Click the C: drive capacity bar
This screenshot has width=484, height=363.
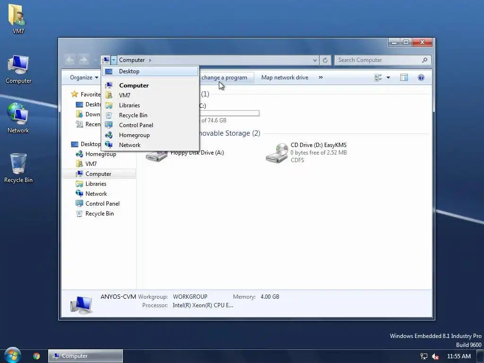pos(229,113)
